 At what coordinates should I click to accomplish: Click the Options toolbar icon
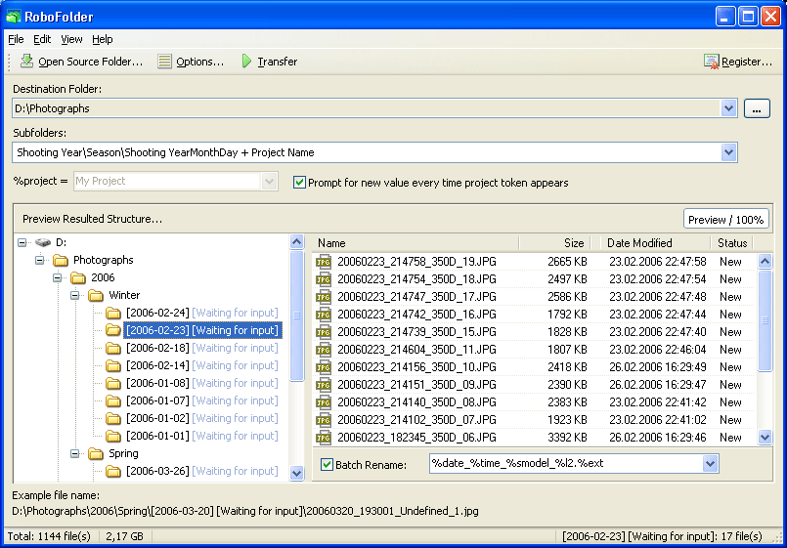pos(165,62)
